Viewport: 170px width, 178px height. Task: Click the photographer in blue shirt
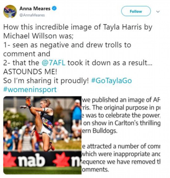[x=76, y=115]
